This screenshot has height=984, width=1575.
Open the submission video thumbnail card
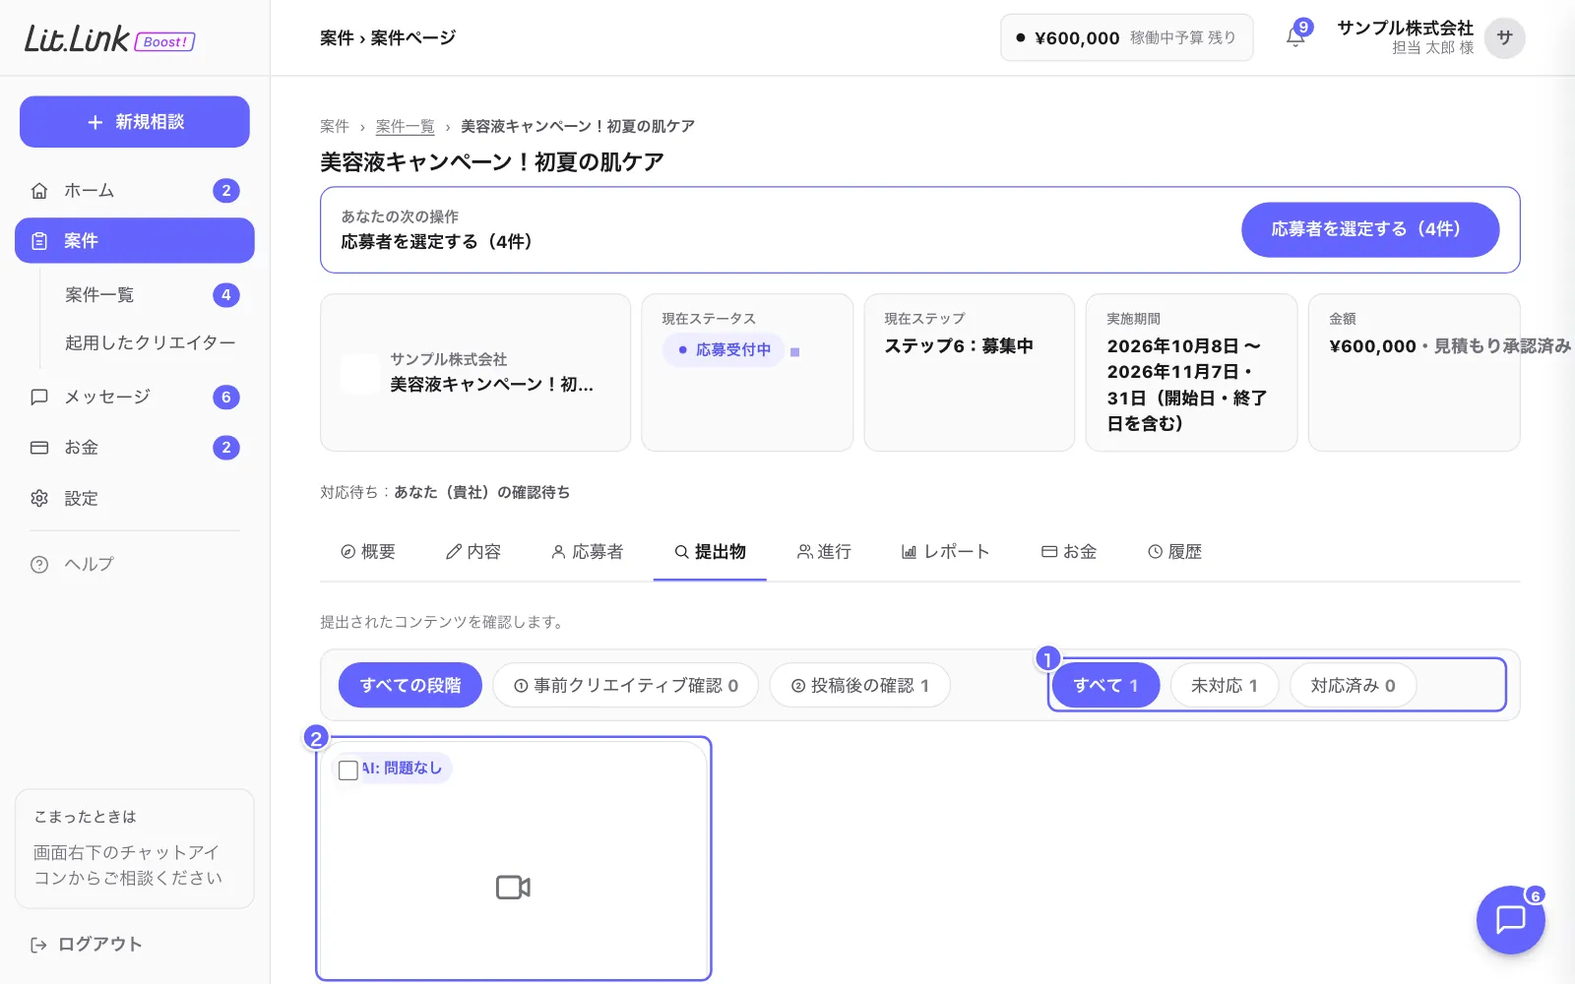(514, 859)
